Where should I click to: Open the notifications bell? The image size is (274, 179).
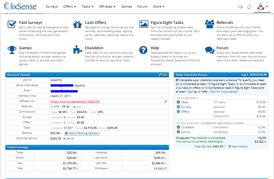(249, 6)
